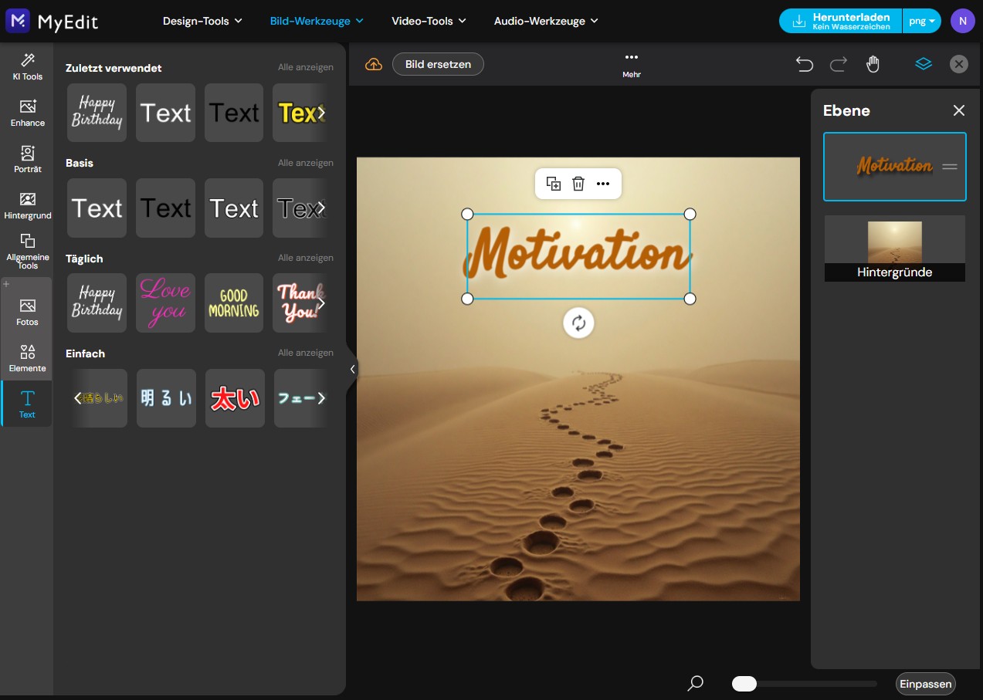Collapse the left text panel
The image size is (983, 700).
(x=352, y=369)
